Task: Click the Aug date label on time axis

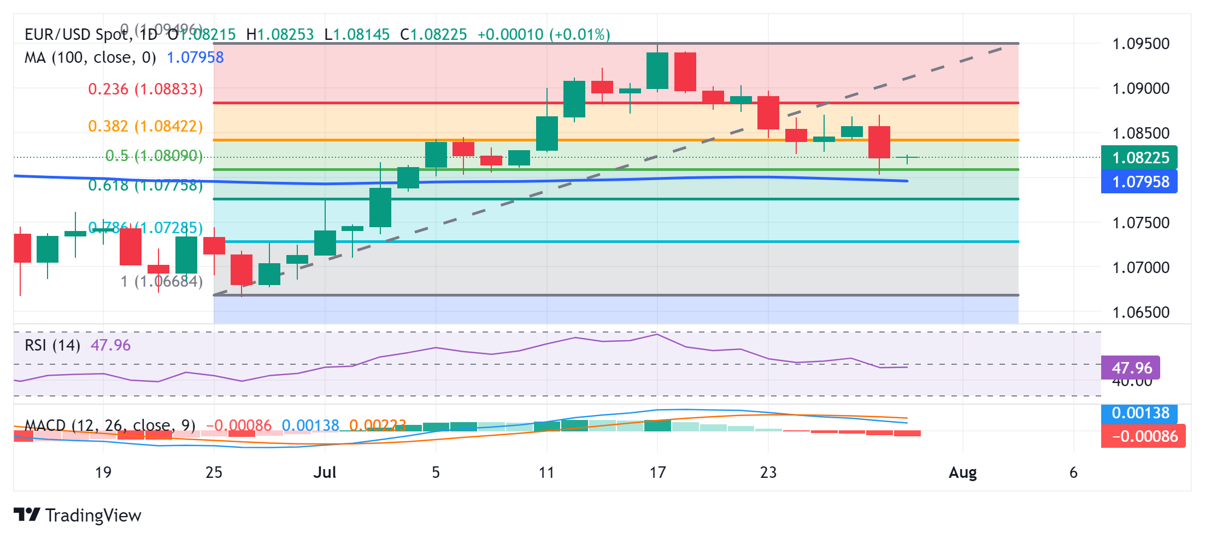Action: click(963, 472)
